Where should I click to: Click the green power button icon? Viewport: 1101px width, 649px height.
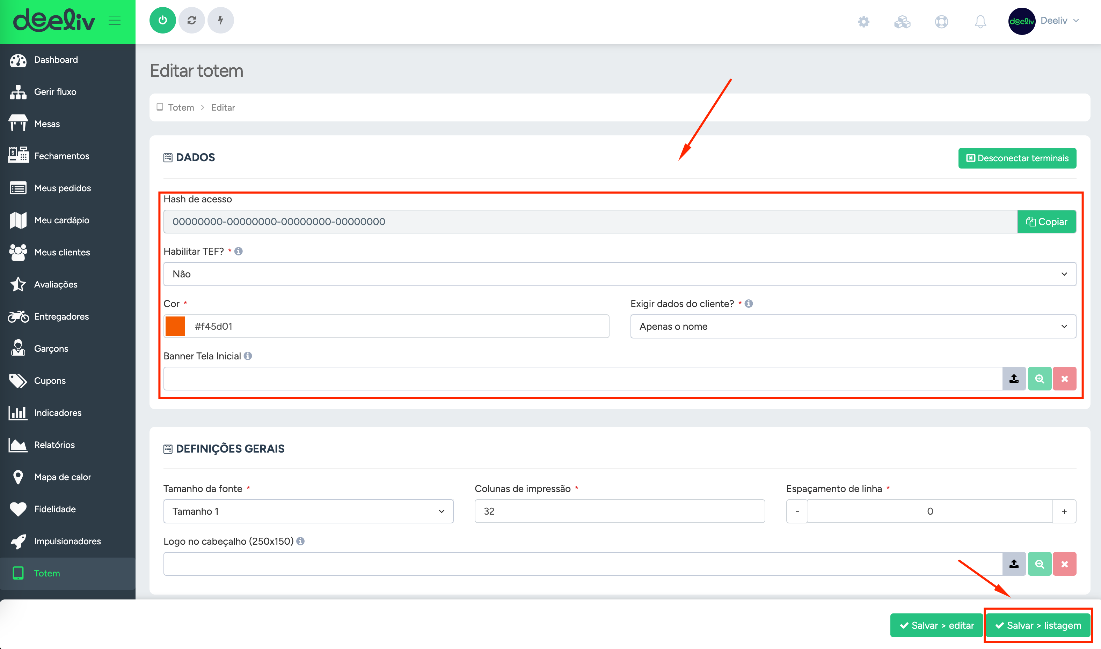162,20
